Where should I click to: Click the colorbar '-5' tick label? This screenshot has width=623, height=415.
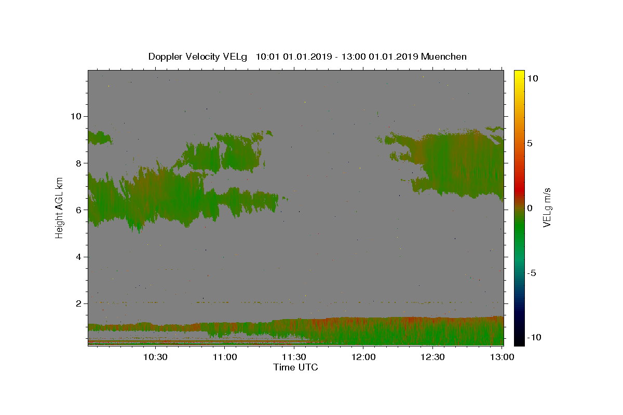[x=532, y=273]
